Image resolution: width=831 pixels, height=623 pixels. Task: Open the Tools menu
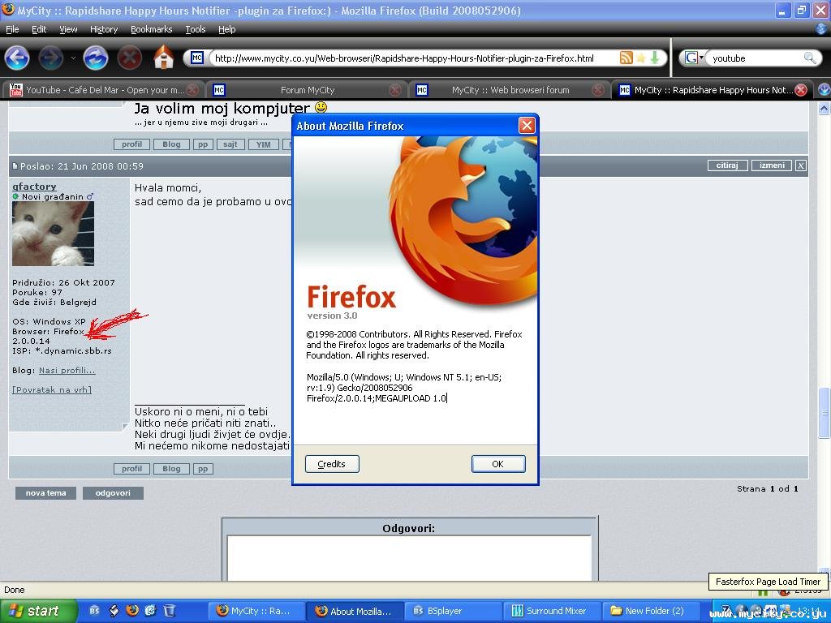point(196,29)
